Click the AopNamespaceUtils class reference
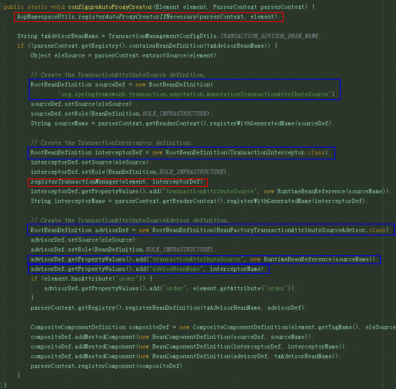 46,16
